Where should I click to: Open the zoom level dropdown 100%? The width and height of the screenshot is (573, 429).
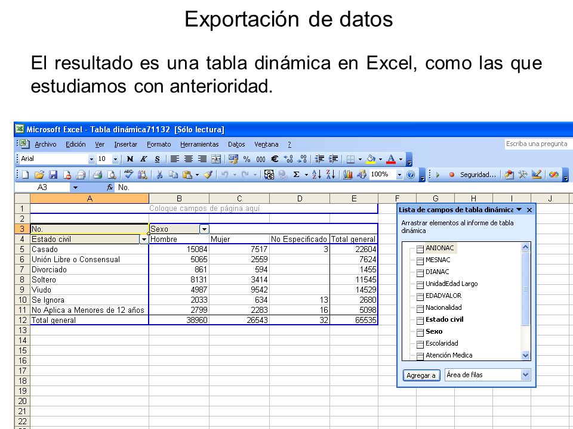399,175
